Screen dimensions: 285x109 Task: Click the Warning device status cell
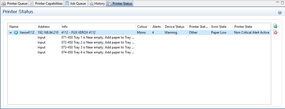[171, 32]
